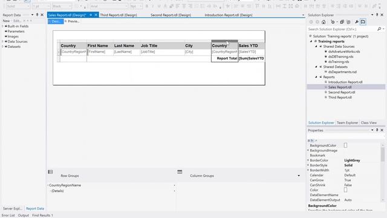This screenshot has width=387, height=218.
Task: Switch to the Server Explorer tab
Action: 12,208
